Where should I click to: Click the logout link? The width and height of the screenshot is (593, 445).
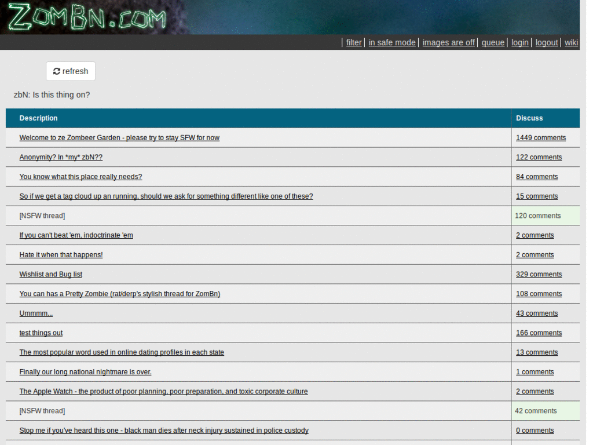point(547,42)
